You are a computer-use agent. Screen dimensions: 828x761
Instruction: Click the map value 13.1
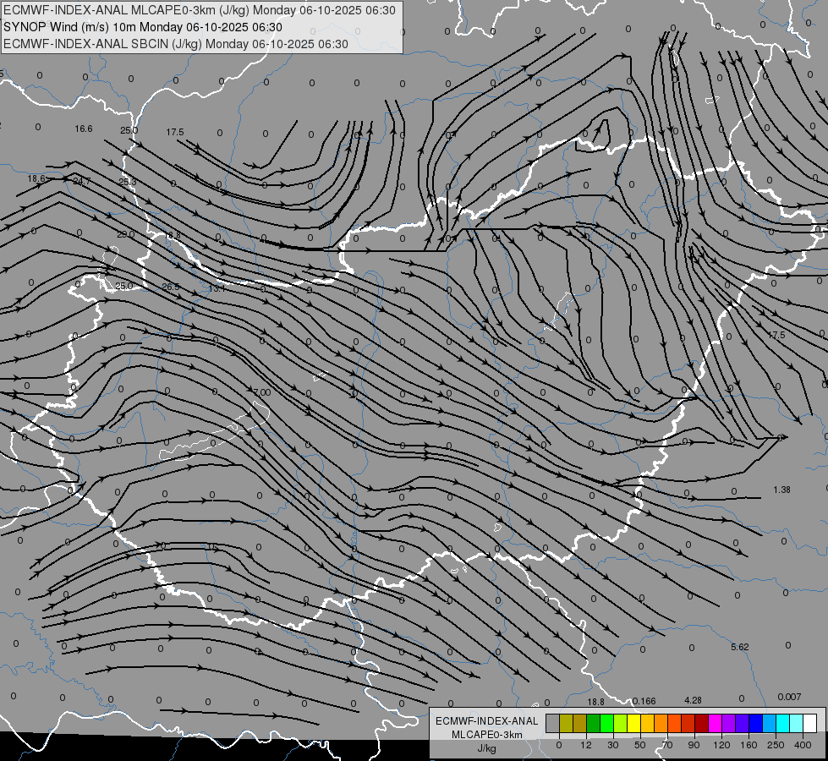(217, 289)
